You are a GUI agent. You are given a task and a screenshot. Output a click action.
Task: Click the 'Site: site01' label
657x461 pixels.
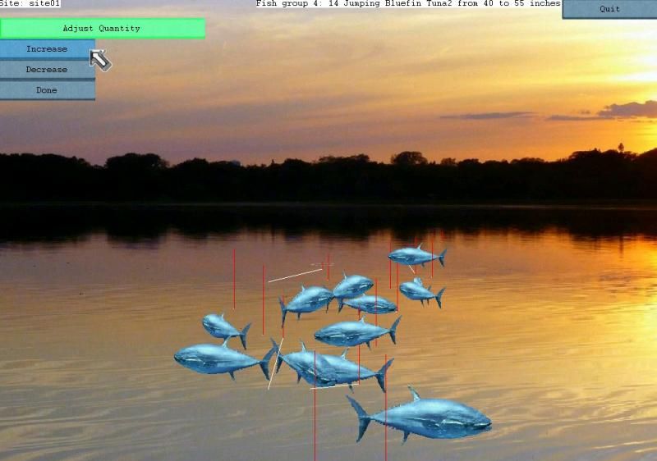point(30,3)
